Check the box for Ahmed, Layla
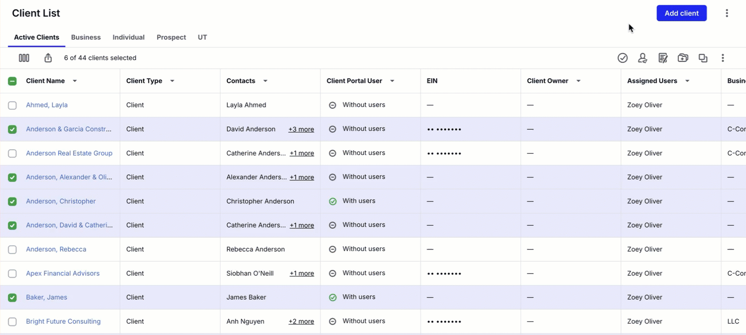Image resolution: width=746 pixels, height=335 pixels. point(12,105)
